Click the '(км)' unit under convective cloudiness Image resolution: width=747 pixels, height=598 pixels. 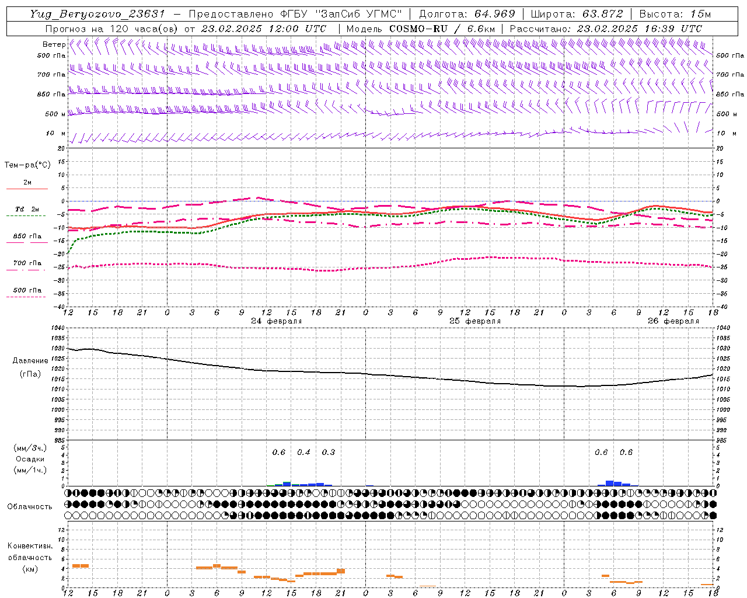[x=30, y=569]
